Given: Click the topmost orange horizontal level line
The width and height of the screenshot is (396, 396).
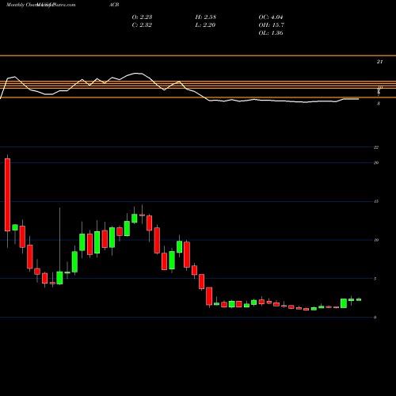Looking at the screenshot, I should (198, 55).
